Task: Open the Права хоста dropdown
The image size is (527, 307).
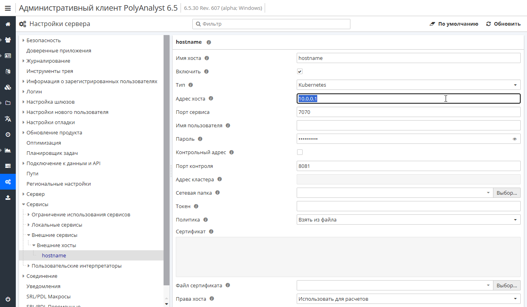Action: (x=408, y=299)
